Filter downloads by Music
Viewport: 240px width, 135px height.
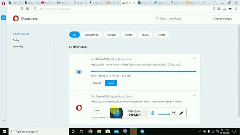point(145,35)
